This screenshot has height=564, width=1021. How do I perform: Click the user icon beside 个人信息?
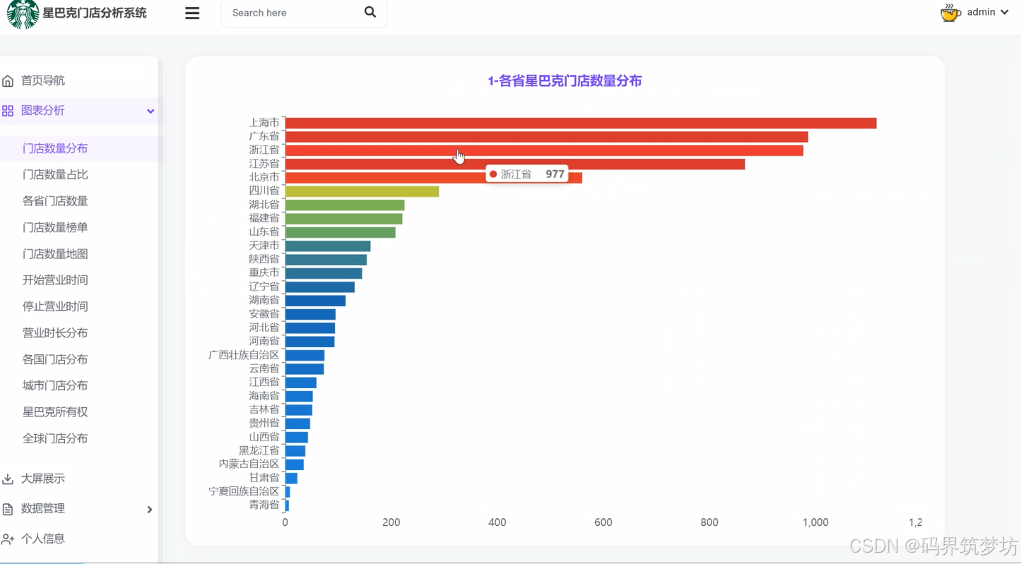click(8, 539)
